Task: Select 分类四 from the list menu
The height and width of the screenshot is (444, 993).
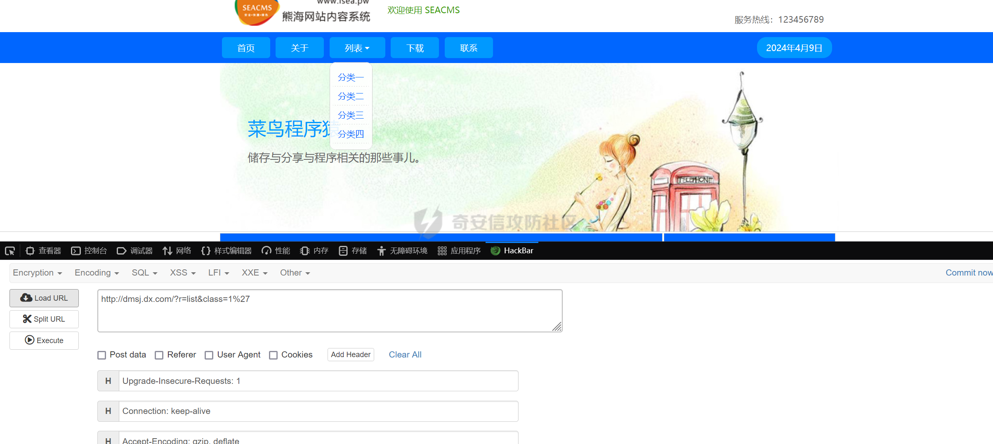Action: tap(351, 134)
